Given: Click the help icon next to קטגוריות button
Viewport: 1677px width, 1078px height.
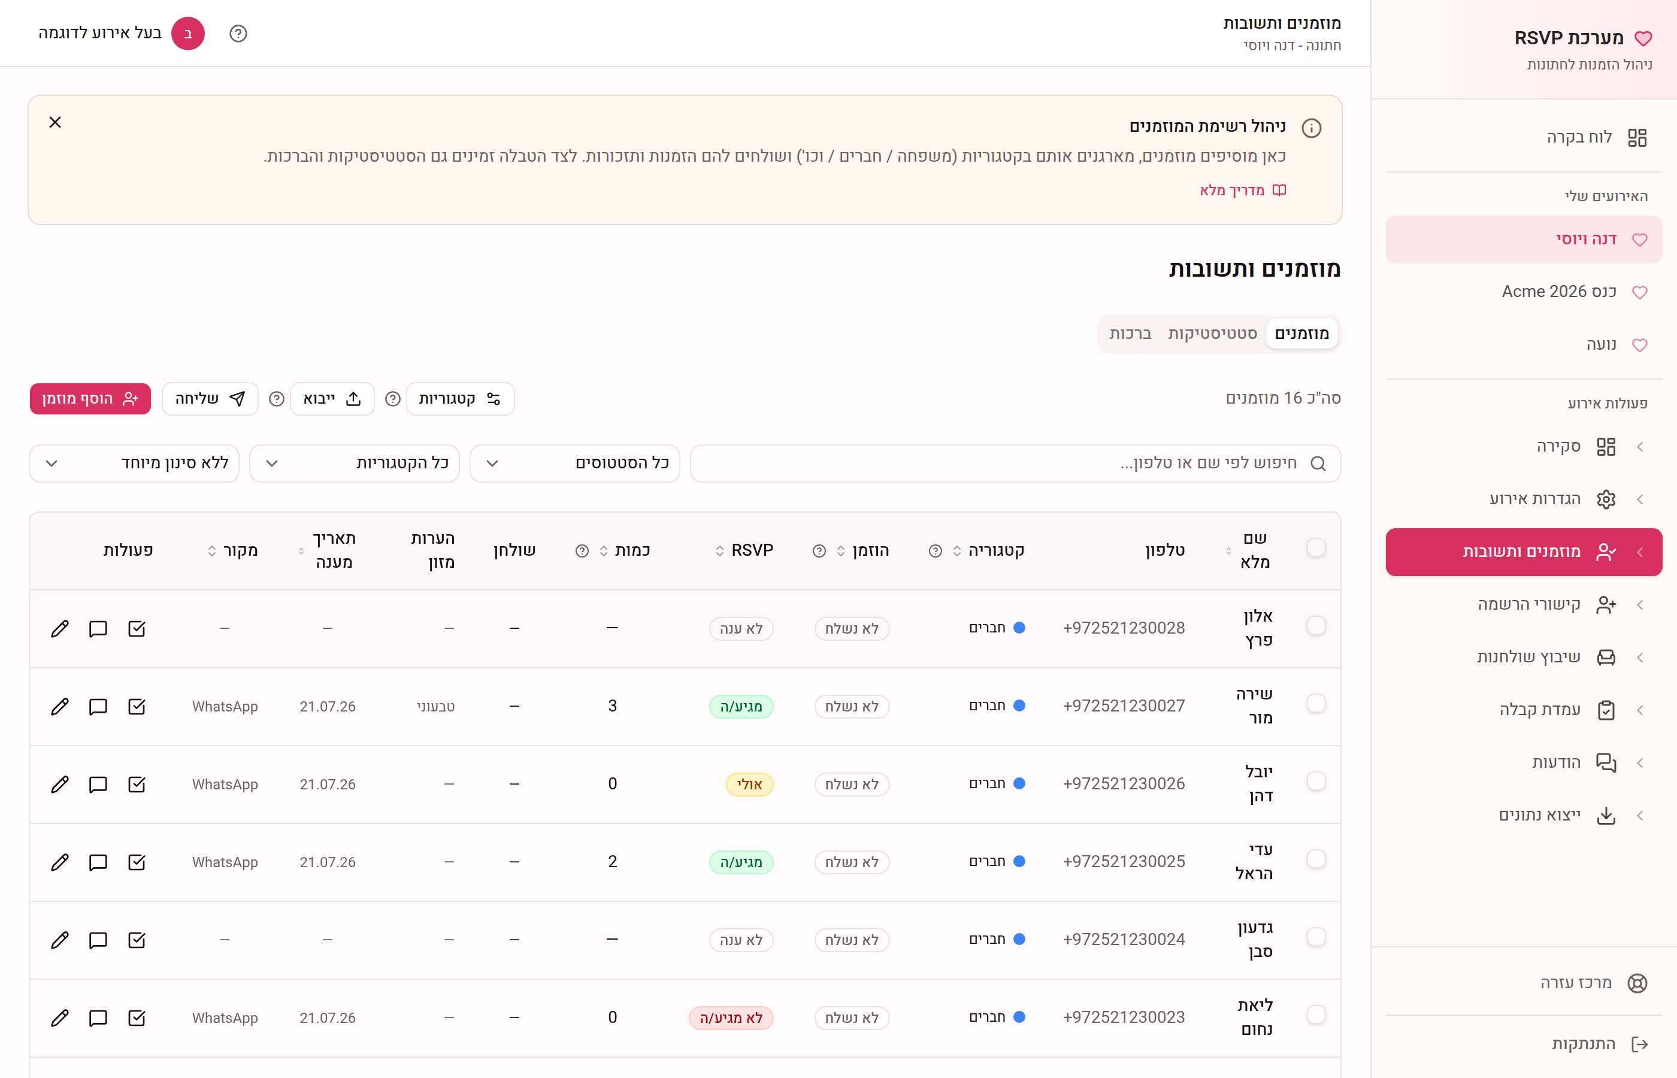Looking at the screenshot, I should (x=393, y=399).
